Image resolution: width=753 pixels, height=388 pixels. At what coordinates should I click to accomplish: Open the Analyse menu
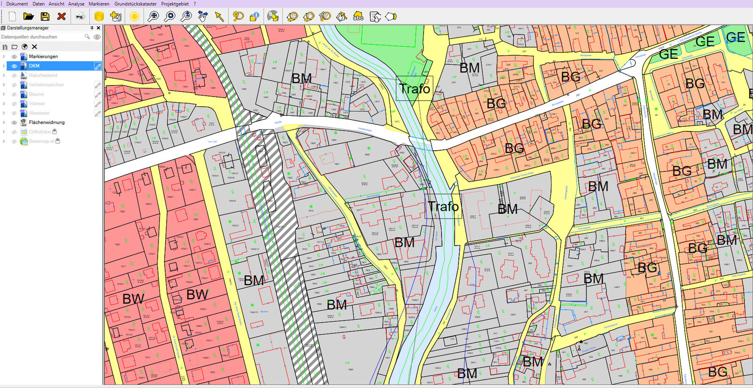(x=76, y=4)
